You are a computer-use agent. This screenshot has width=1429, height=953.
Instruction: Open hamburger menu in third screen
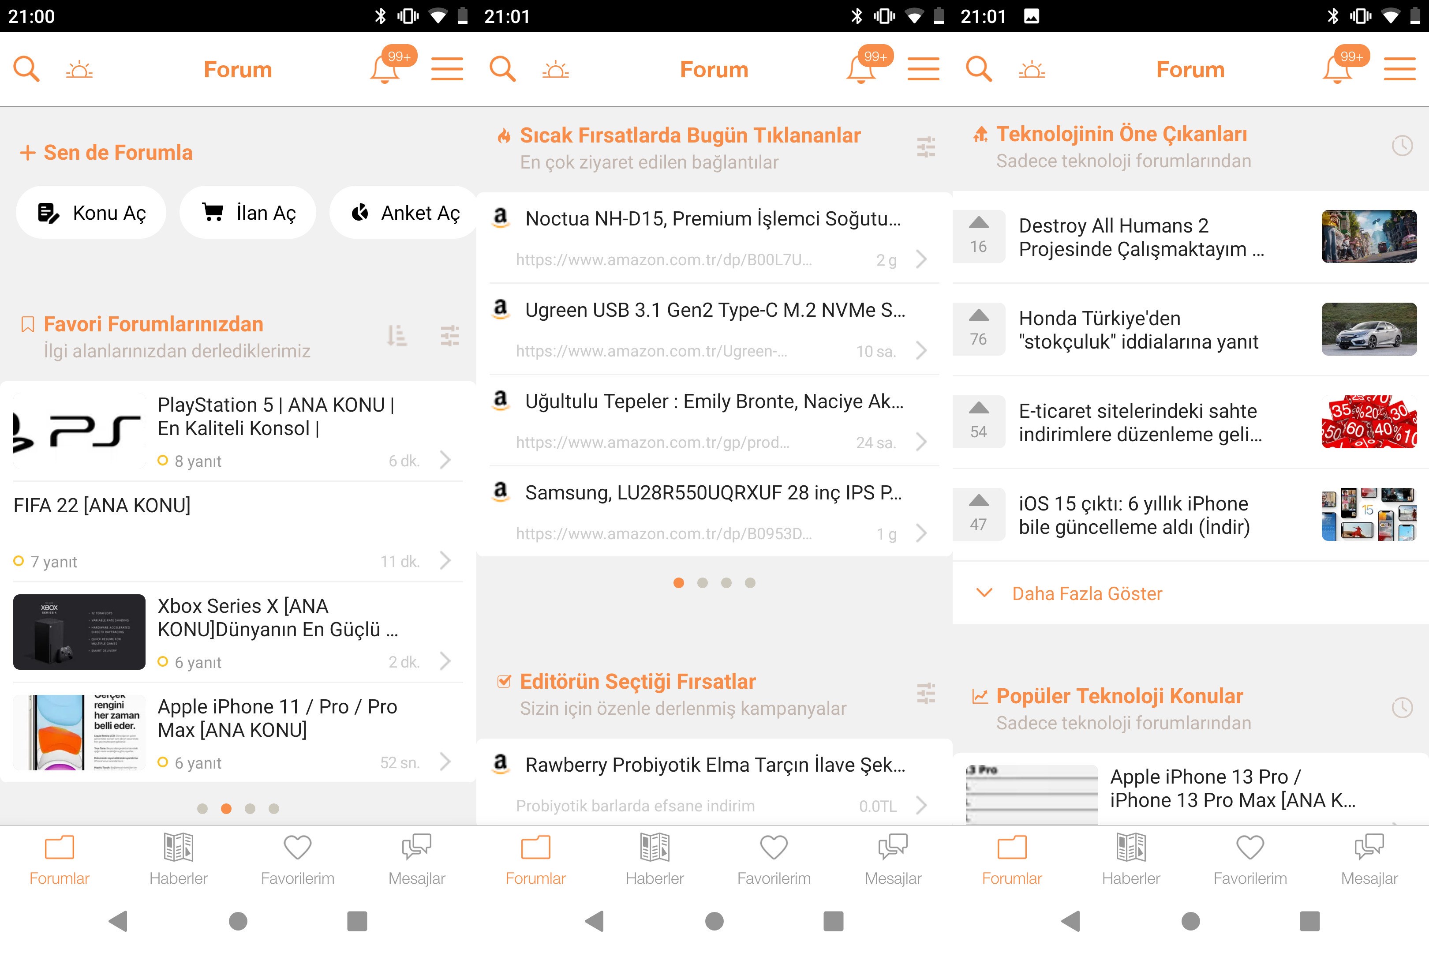[1400, 69]
